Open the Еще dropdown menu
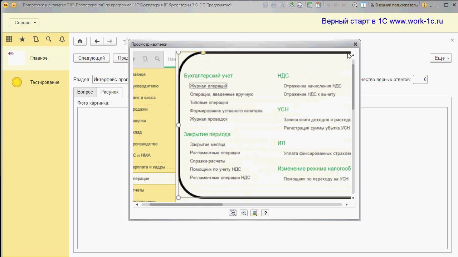 (440, 58)
